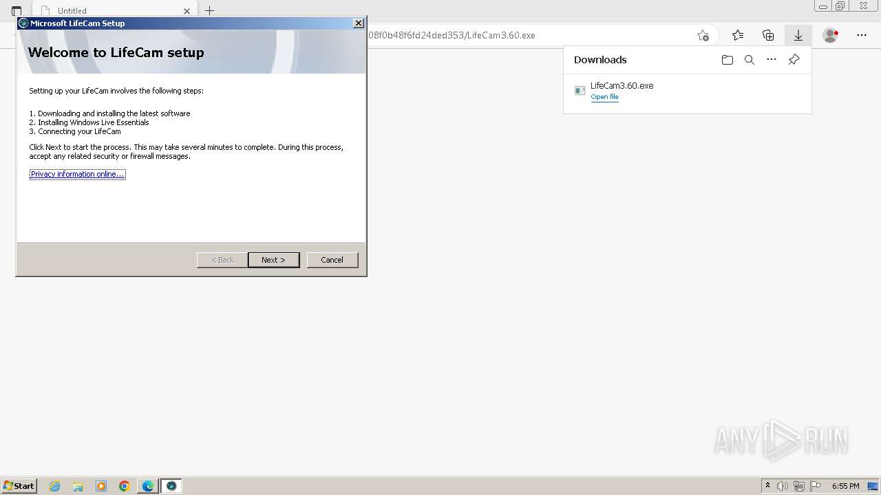Open the Favorites star list icon
Screen dimensions: 881x495
click(x=738, y=35)
